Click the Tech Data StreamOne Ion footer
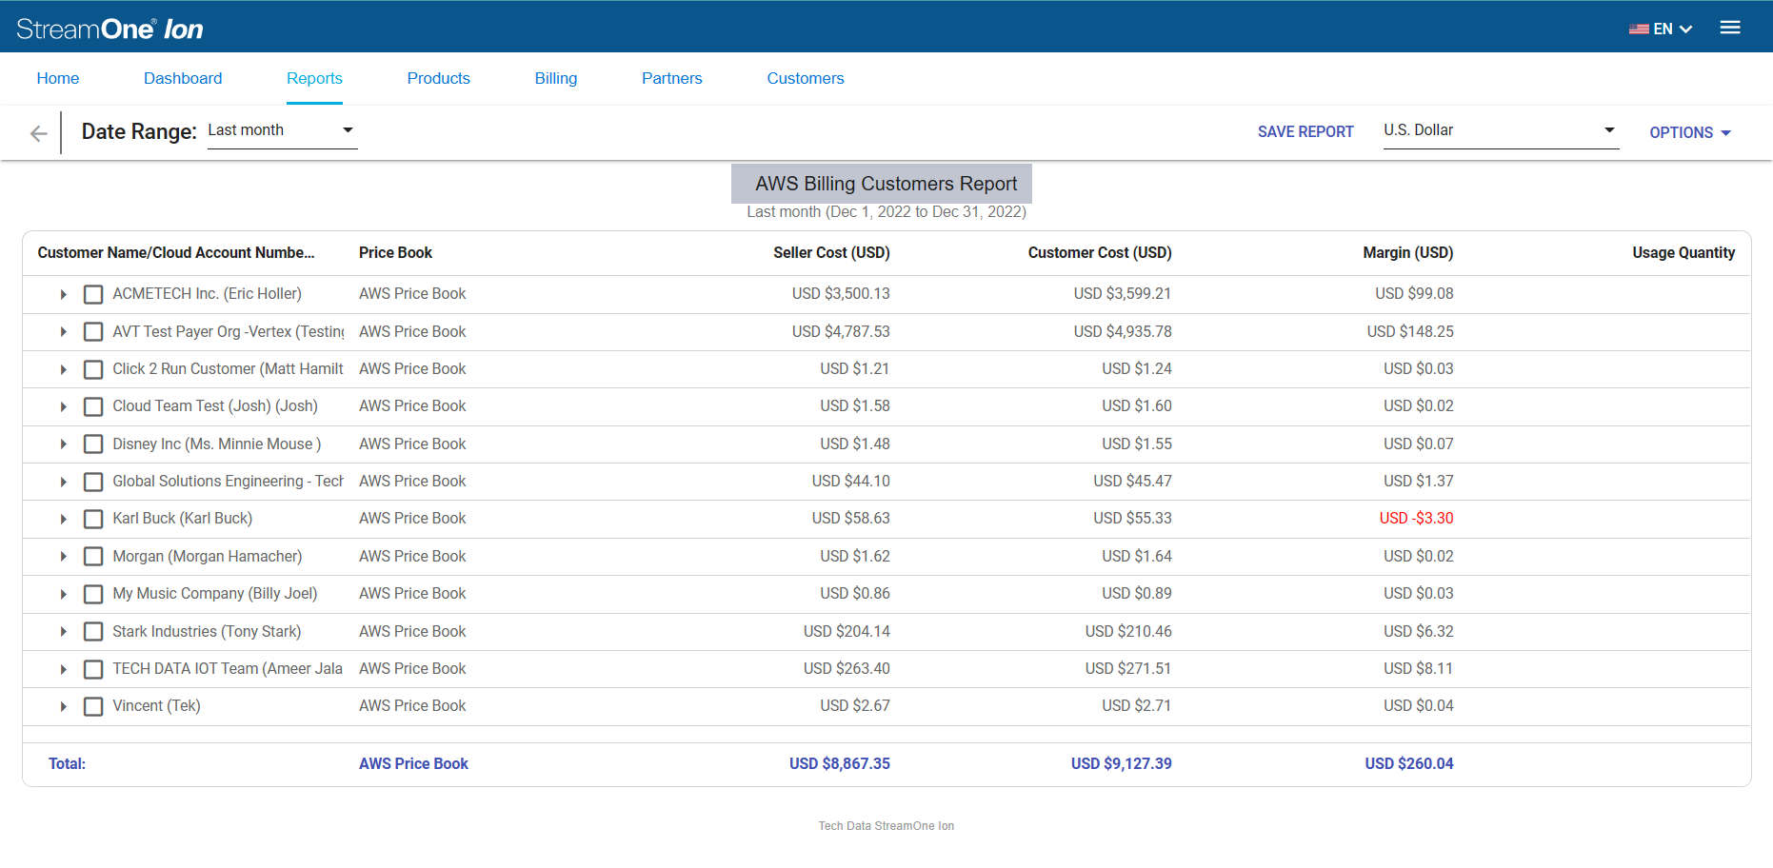Screen dimensions: 1773x868 tap(886, 826)
